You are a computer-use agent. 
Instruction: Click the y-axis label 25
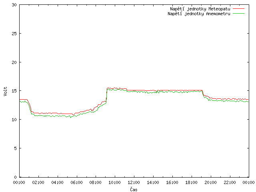click(14, 34)
